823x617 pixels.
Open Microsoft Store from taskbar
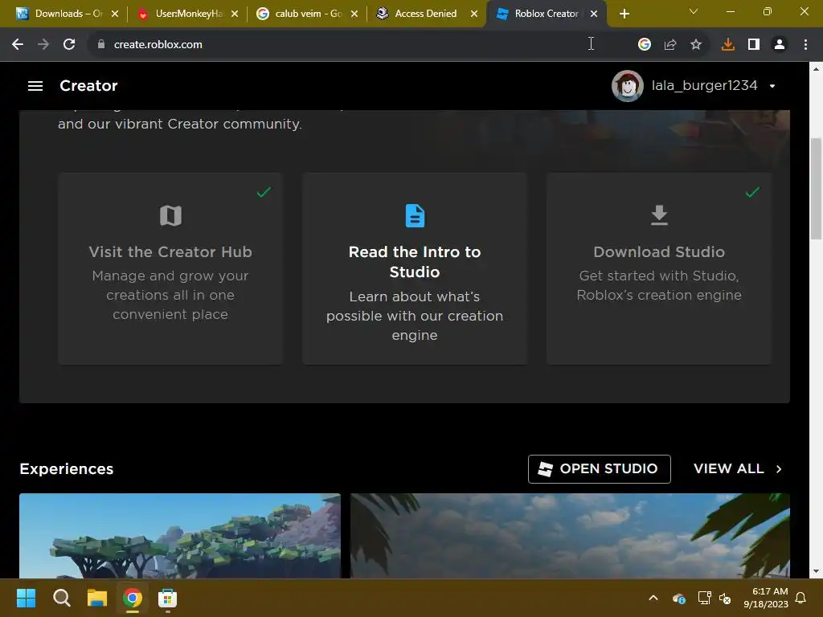click(x=167, y=598)
